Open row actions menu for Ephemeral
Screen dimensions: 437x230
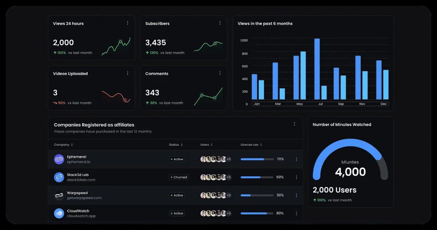pos(296,159)
